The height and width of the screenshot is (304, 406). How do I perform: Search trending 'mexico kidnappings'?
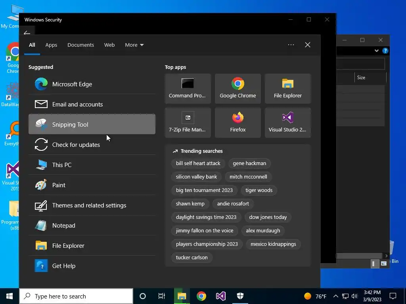[273, 244]
